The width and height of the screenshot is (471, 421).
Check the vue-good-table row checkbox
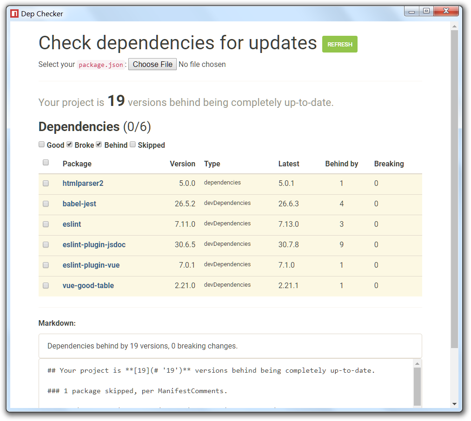pyautogui.click(x=46, y=285)
